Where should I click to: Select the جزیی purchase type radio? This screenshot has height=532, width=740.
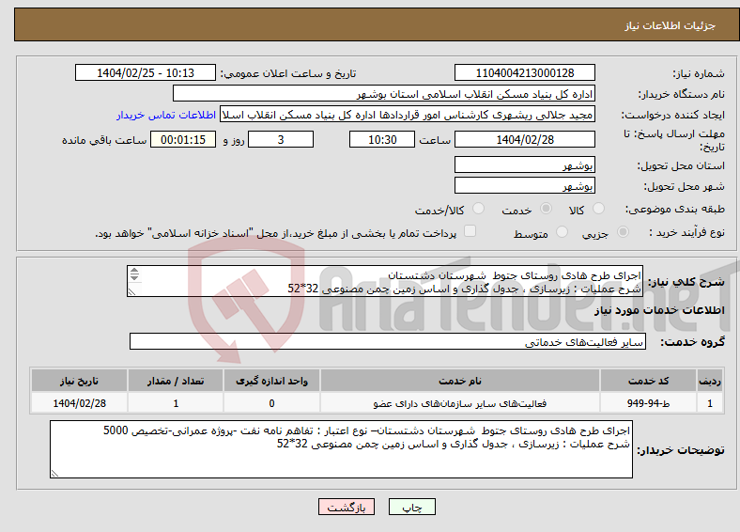coord(623,232)
